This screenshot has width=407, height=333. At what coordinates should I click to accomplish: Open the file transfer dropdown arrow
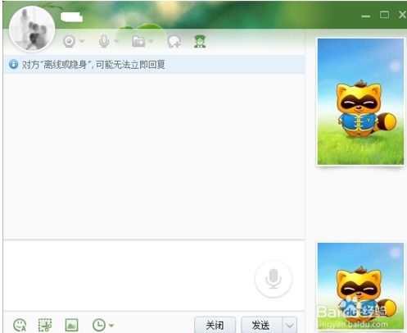[151, 42]
